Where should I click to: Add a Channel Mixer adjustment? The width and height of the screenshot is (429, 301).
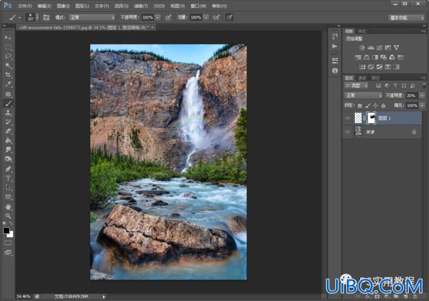pos(392,57)
